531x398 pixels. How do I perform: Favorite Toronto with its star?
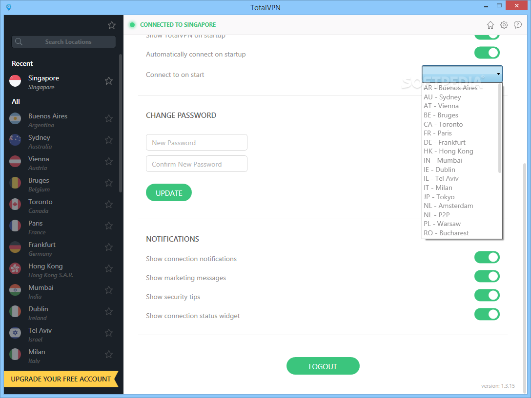109,204
